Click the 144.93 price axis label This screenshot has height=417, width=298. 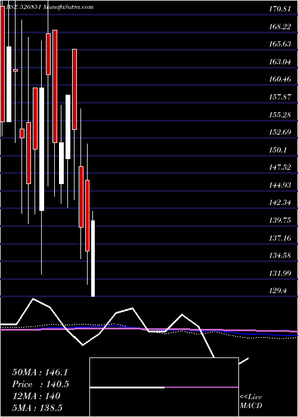click(280, 185)
